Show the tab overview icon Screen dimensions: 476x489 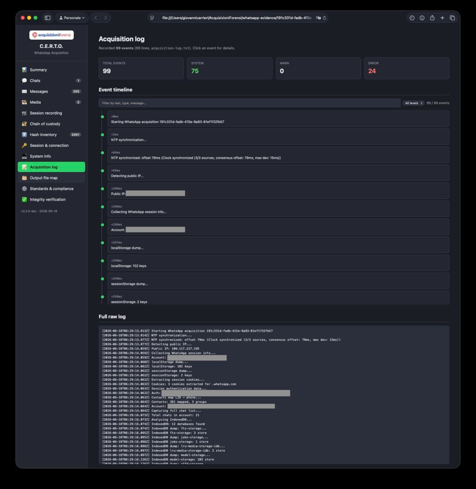point(452,18)
